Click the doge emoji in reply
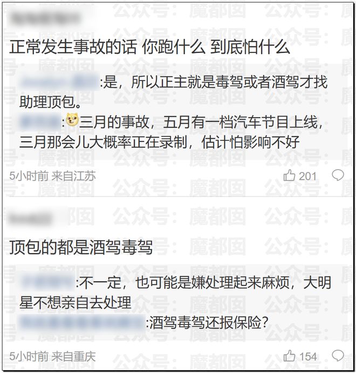The width and height of the screenshot is (356, 373). pyautogui.click(x=72, y=120)
